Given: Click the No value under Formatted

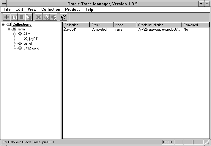Looking at the screenshot, I should [x=186, y=29].
